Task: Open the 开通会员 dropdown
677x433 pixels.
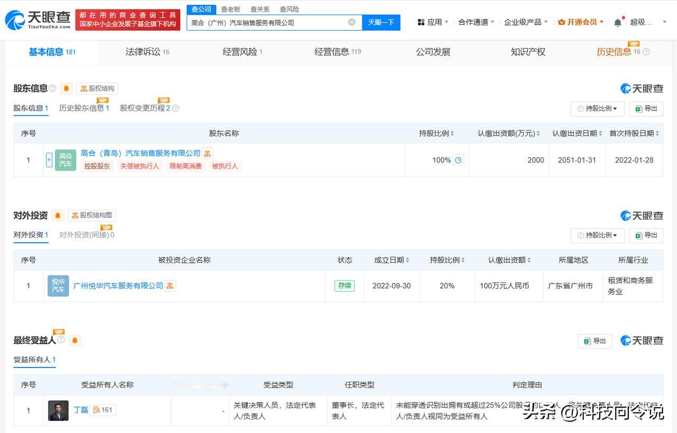Action: coord(581,22)
